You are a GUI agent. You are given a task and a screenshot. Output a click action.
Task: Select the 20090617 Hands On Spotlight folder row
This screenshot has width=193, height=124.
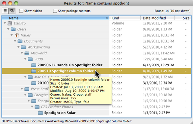point(96,65)
